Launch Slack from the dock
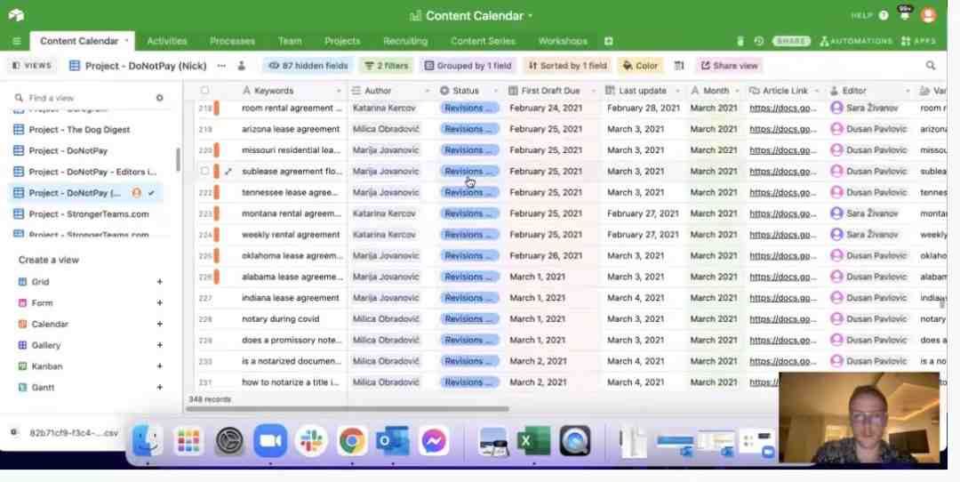The image size is (960, 482). pos(311,441)
